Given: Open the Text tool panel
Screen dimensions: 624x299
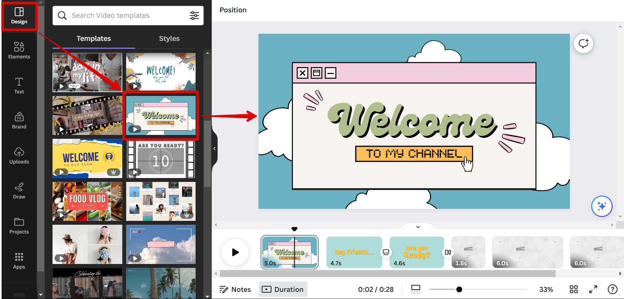Looking at the screenshot, I should pyautogui.click(x=19, y=86).
